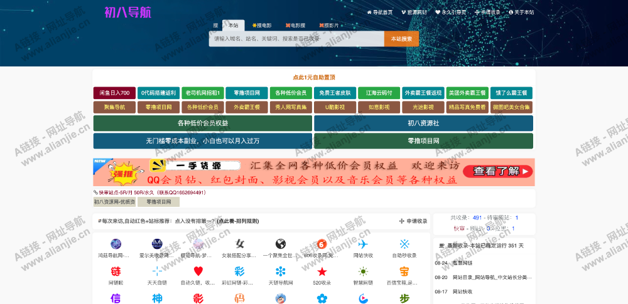The image size is (628, 304).
Task: Open the 江海云码付 button
Action: point(379,93)
